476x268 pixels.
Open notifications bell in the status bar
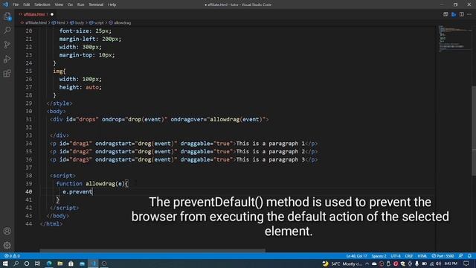469,256
